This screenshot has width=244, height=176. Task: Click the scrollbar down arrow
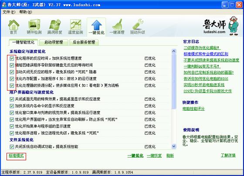[x=174, y=146]
